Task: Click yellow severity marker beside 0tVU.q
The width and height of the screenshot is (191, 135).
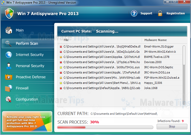Action: [x=61, y=83]
